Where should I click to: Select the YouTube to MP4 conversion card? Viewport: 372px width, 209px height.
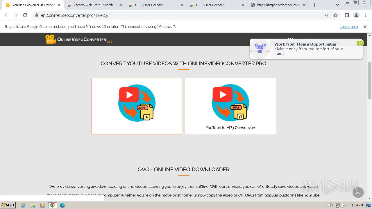[x=137, y=106]
